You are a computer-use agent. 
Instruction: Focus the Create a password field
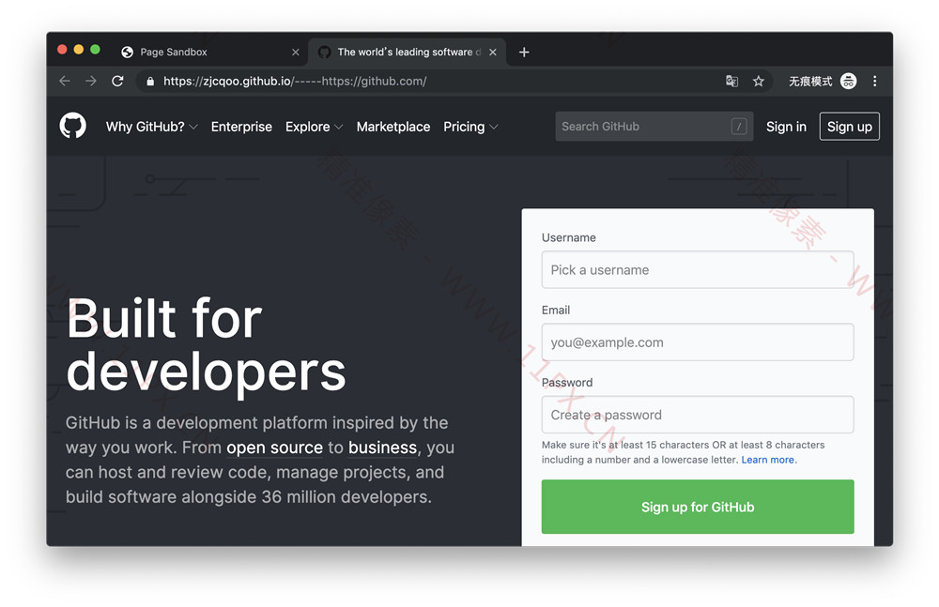pos(698,415)
